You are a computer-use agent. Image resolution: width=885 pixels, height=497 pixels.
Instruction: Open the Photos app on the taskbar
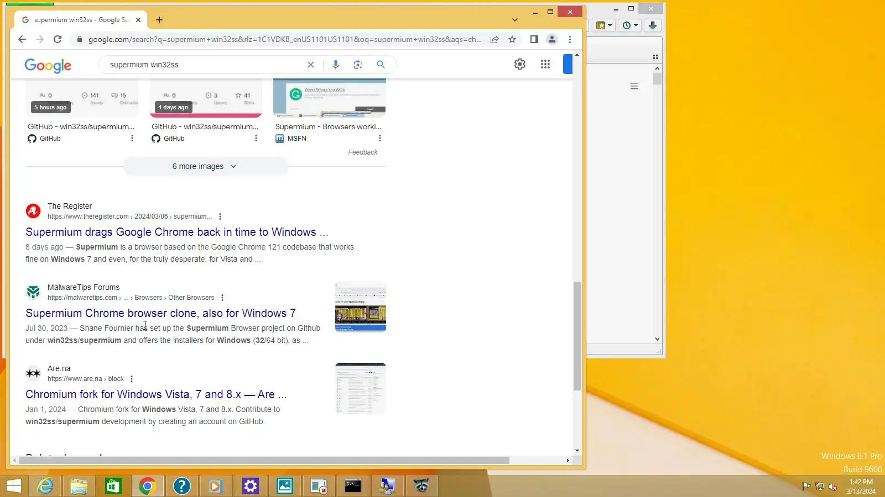tap(285, 486)
